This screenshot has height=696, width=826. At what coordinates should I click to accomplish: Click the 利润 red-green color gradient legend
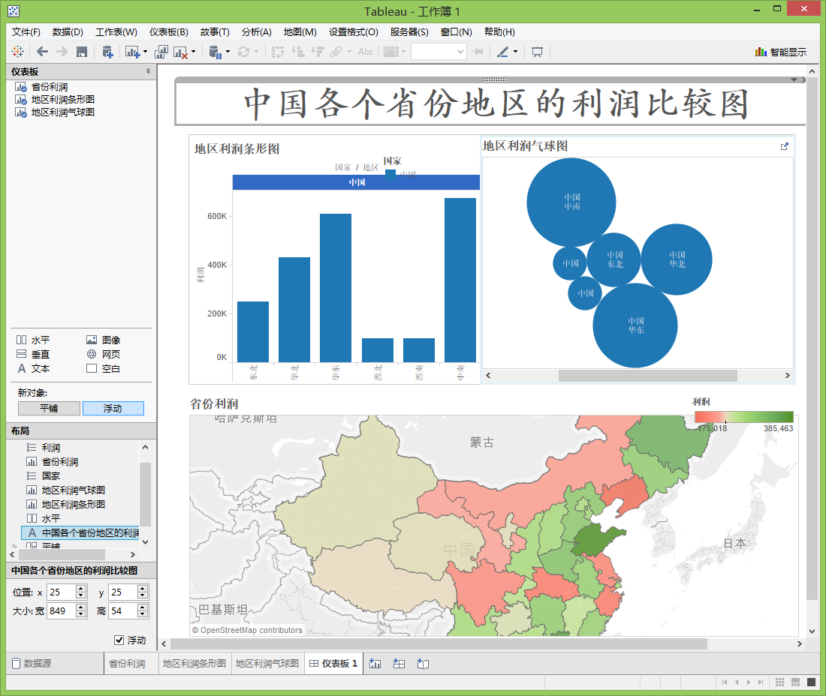click(x=744, y=417)
